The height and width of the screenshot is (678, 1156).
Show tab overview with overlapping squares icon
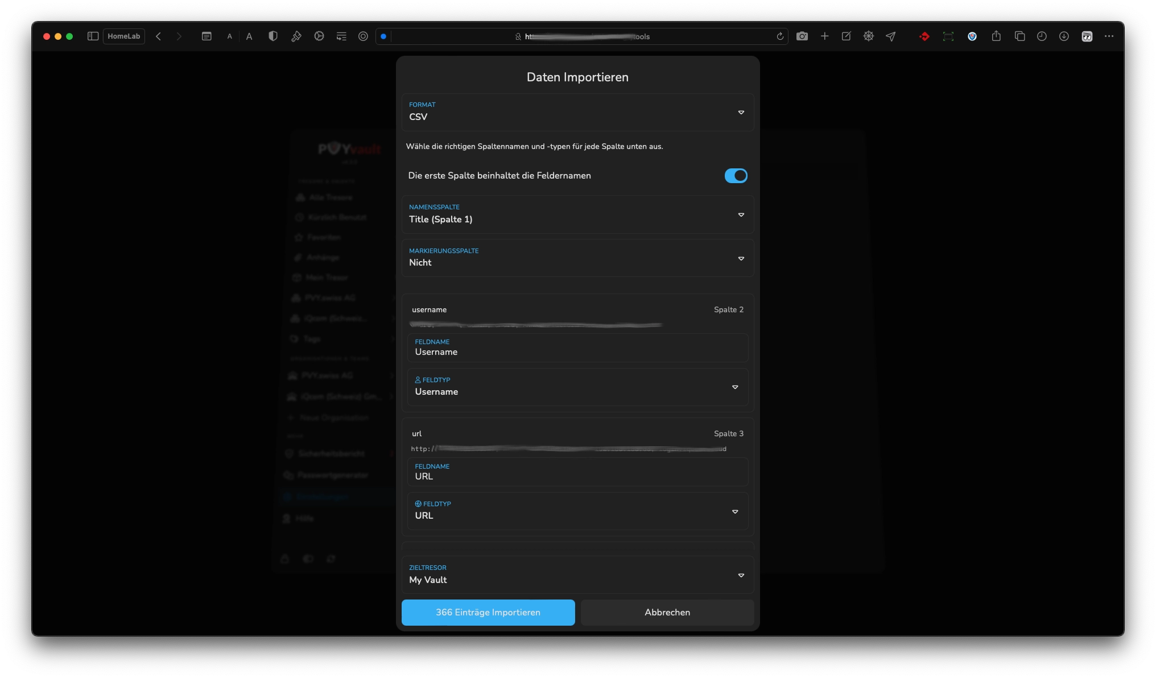[1019, 36]
